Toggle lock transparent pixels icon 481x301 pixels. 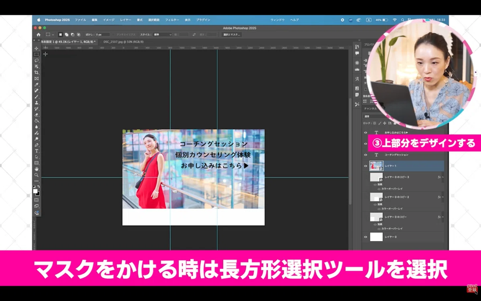click(x=374, y=123)
